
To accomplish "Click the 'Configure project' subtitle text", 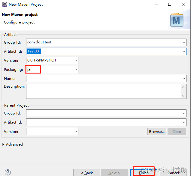I will pyautogui.click(x=19, y=22).
